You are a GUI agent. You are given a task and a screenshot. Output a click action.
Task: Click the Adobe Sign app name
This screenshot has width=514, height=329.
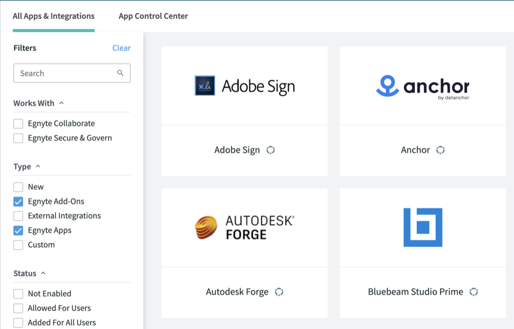coord(237,150)
